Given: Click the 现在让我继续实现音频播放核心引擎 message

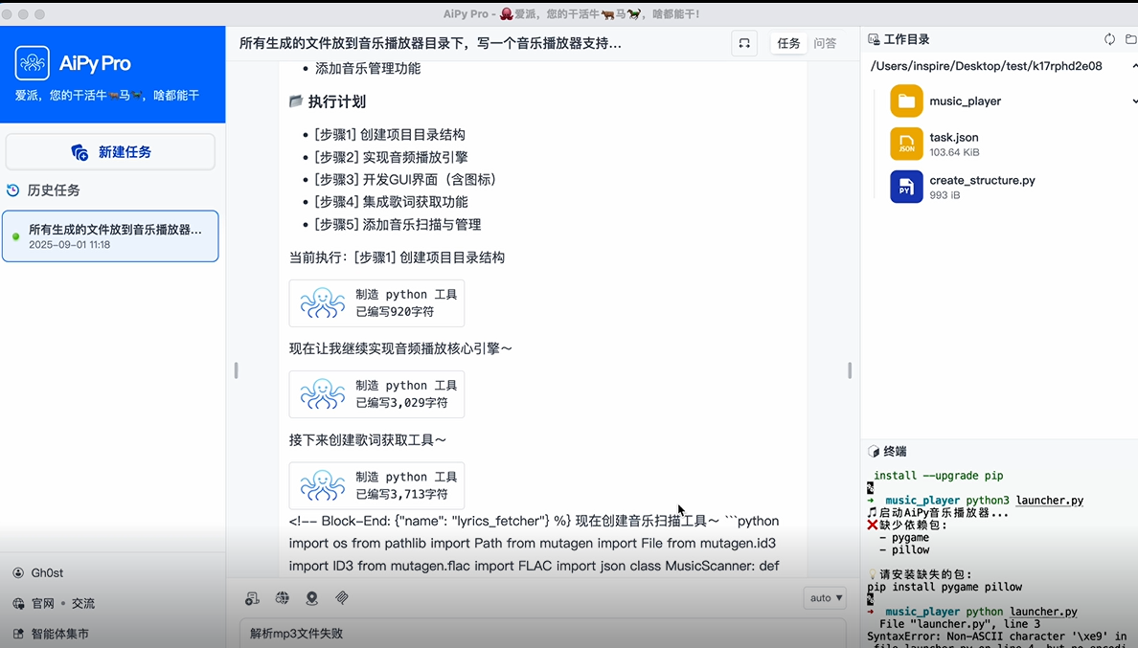Looking at the screenshot, I should point(400,348).
